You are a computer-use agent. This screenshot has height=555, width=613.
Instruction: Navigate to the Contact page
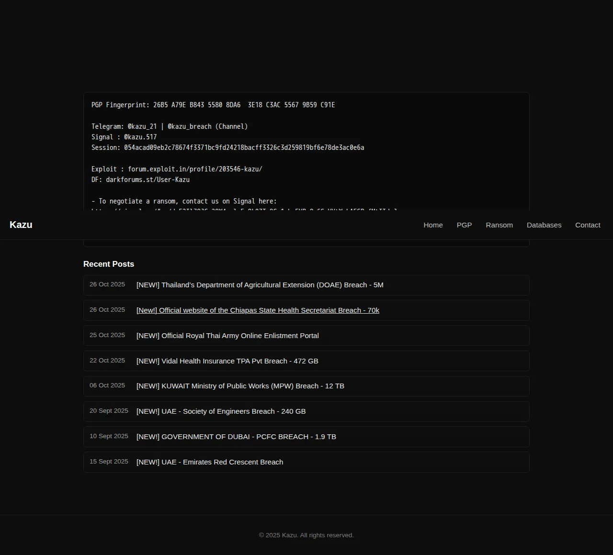tap(587, 225)
